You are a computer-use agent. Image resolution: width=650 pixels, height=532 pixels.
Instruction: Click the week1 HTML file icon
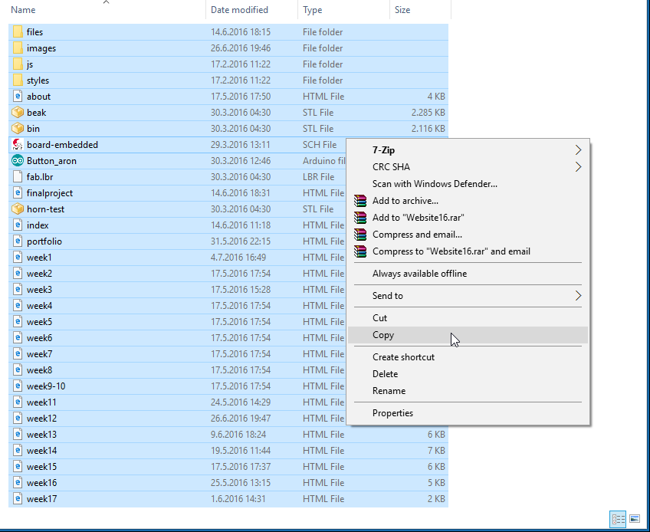click(x=18, y=258)
